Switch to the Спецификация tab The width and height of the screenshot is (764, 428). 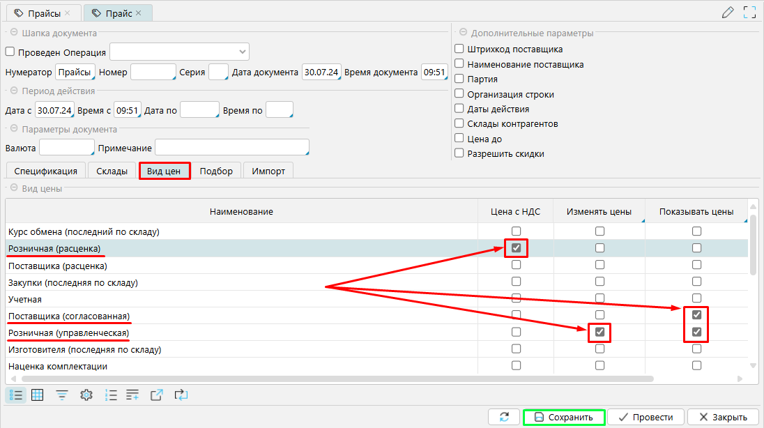point(45,171)
